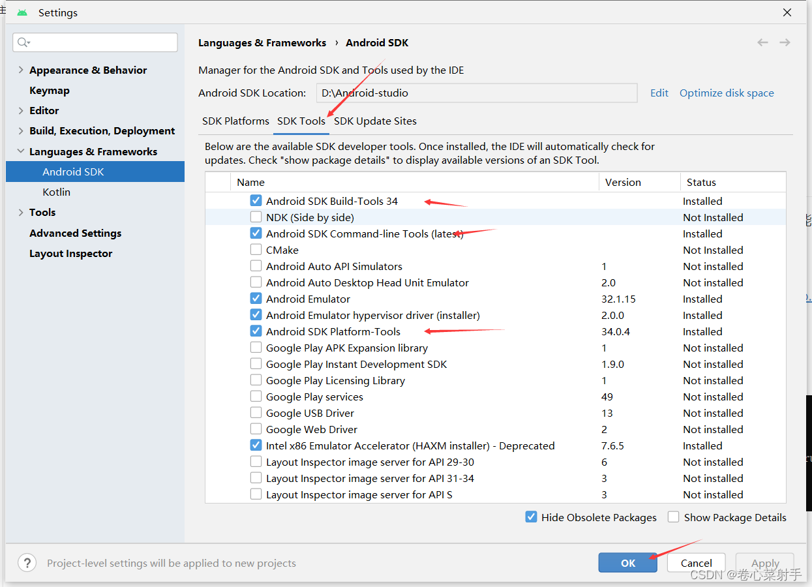
Task: Click version 1.9.0 of Instant Development SDK
Action: tap(612, 364)
